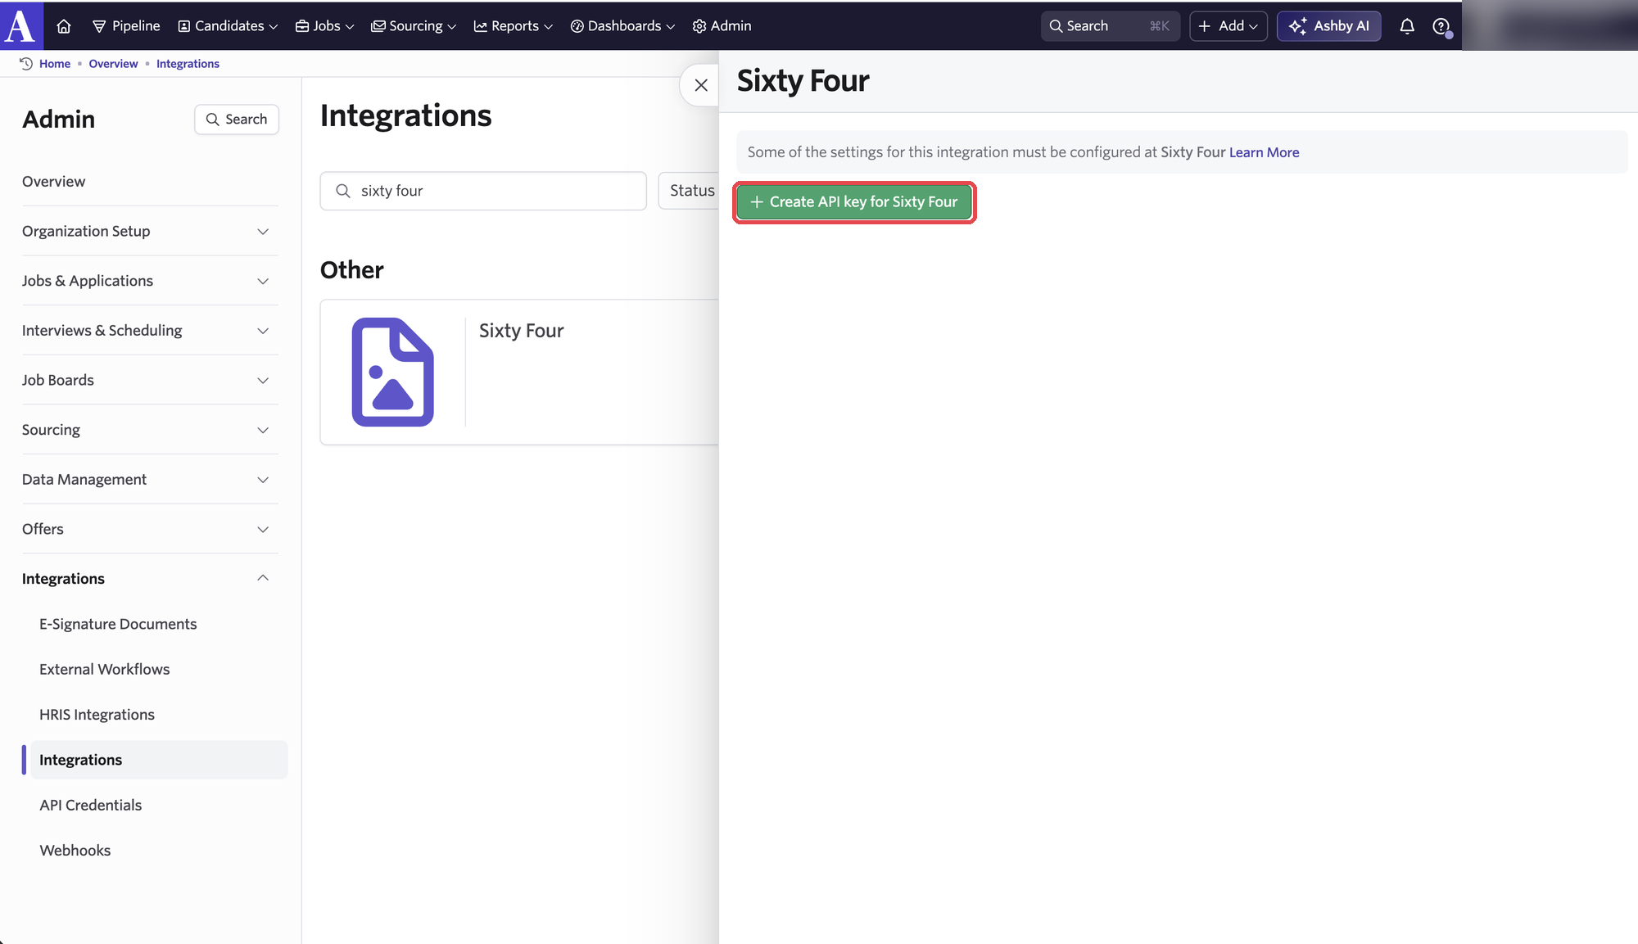Open the notifications bell
Image resolution: width=1638 pixels, height=944 pixels.
pyautogui.click(x=1407, y=26)
